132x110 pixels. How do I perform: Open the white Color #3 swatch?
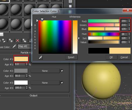pyautogui.click(x=21, y=82)
